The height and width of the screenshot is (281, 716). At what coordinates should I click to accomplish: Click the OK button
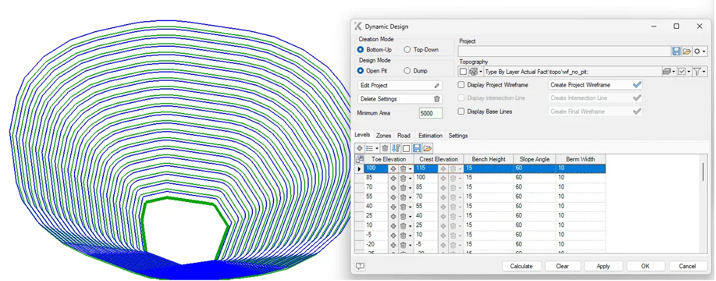[x=645, y=266]
